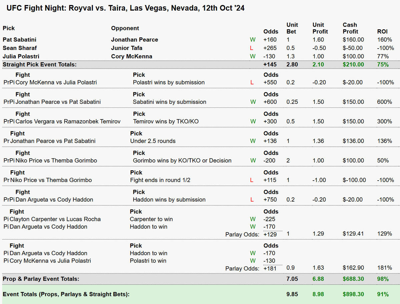
Task: Click the '+550' odds value
Action: coord(270,82)
